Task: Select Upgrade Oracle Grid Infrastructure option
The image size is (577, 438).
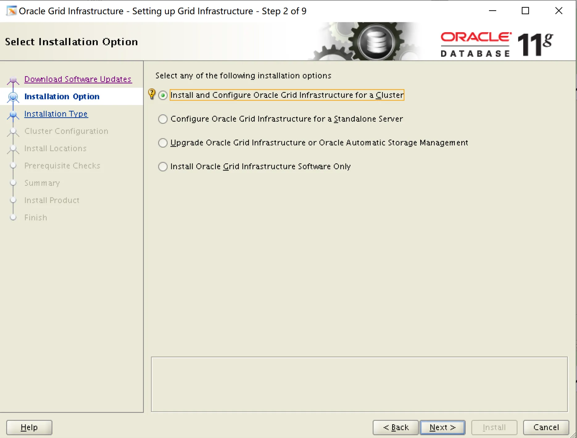Action: (x=163, y=143)
